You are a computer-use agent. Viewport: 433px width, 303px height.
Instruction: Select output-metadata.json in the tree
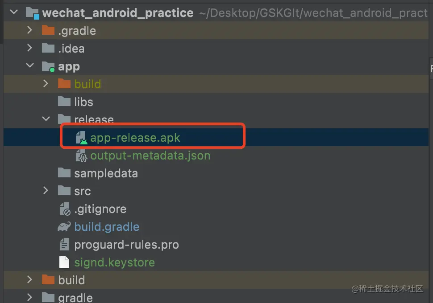[x=150, y=156]
